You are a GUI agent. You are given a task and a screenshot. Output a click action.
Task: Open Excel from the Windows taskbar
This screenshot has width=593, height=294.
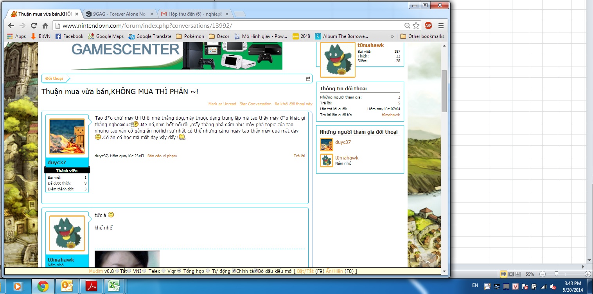(x=113, y=286)
